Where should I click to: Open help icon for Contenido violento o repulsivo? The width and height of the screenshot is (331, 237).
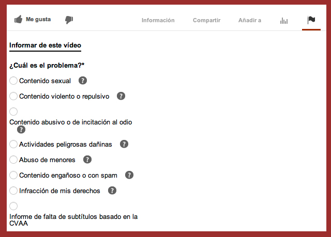click(x=121, y=96)
